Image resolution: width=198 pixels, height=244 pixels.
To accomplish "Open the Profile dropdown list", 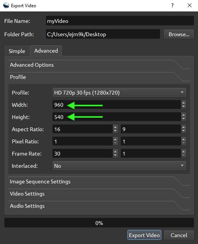I will pyautogui.click(x=119, y=92).
